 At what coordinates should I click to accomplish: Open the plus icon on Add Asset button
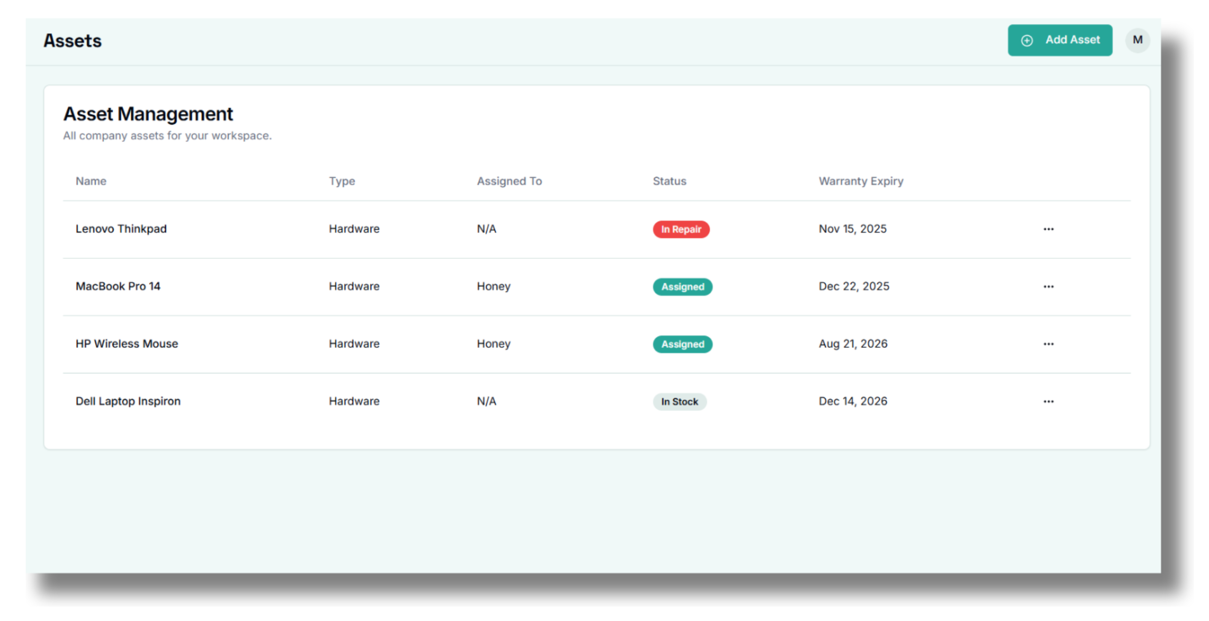tap(1028, 40)
